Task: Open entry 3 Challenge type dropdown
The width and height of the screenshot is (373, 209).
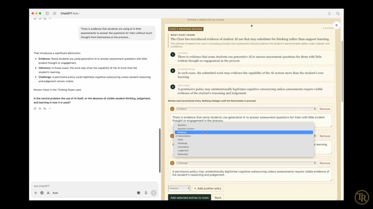Action: pyautogui.click(x=246, y=163)
